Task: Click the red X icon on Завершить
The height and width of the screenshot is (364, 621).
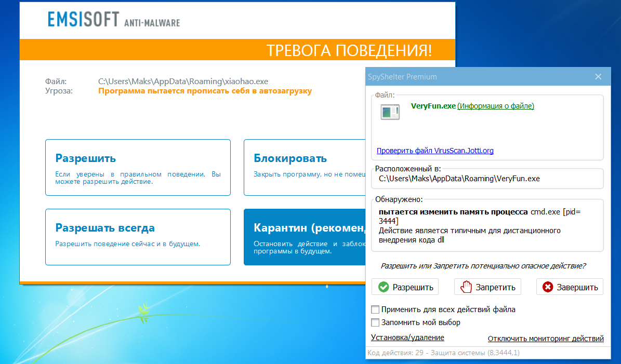Action: pyautogui.click(x=548, y=287)
